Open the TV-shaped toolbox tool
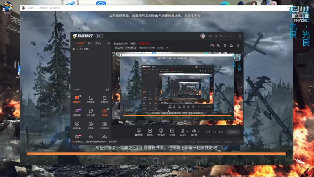 click(x=91, y=125)
